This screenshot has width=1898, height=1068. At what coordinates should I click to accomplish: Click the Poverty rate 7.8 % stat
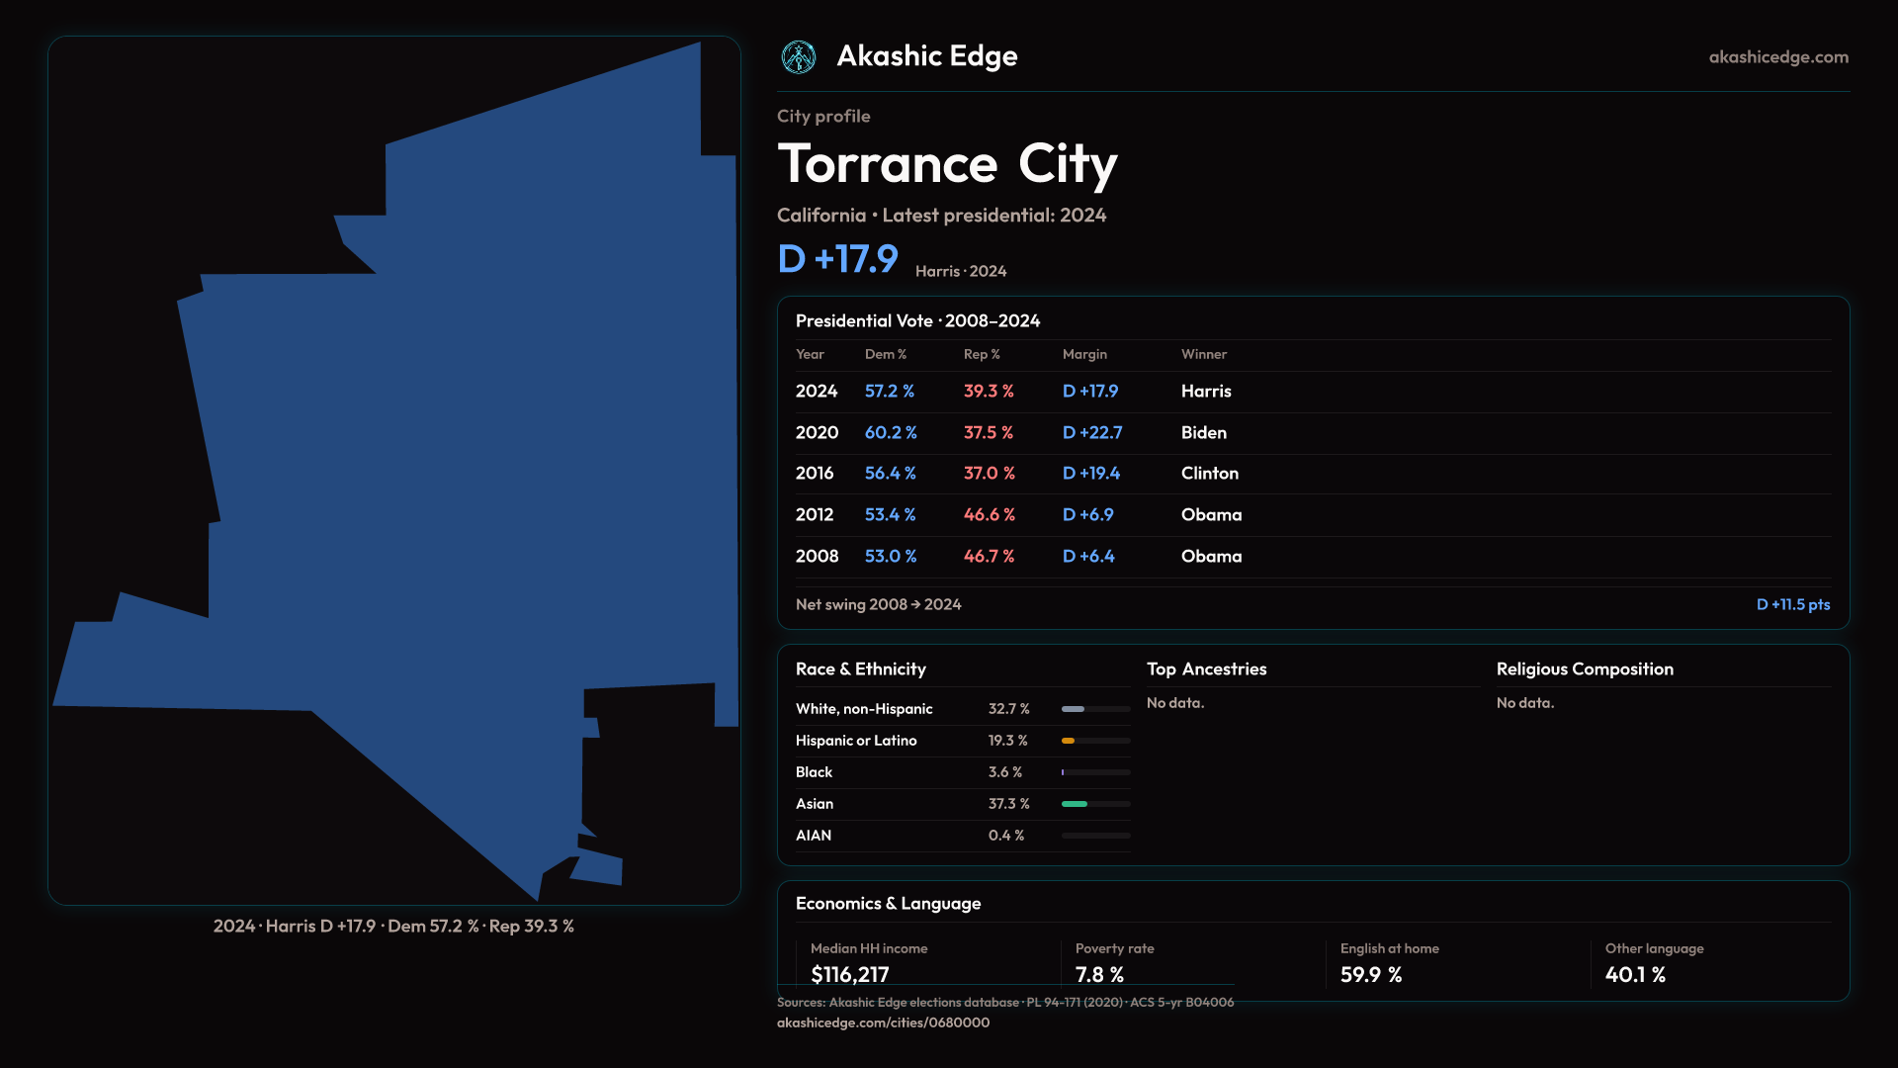click(1099, 974)
